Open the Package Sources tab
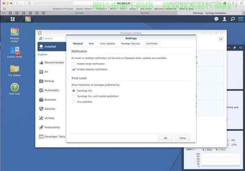This screenshot has width=245, height=171. click(130, 44)
